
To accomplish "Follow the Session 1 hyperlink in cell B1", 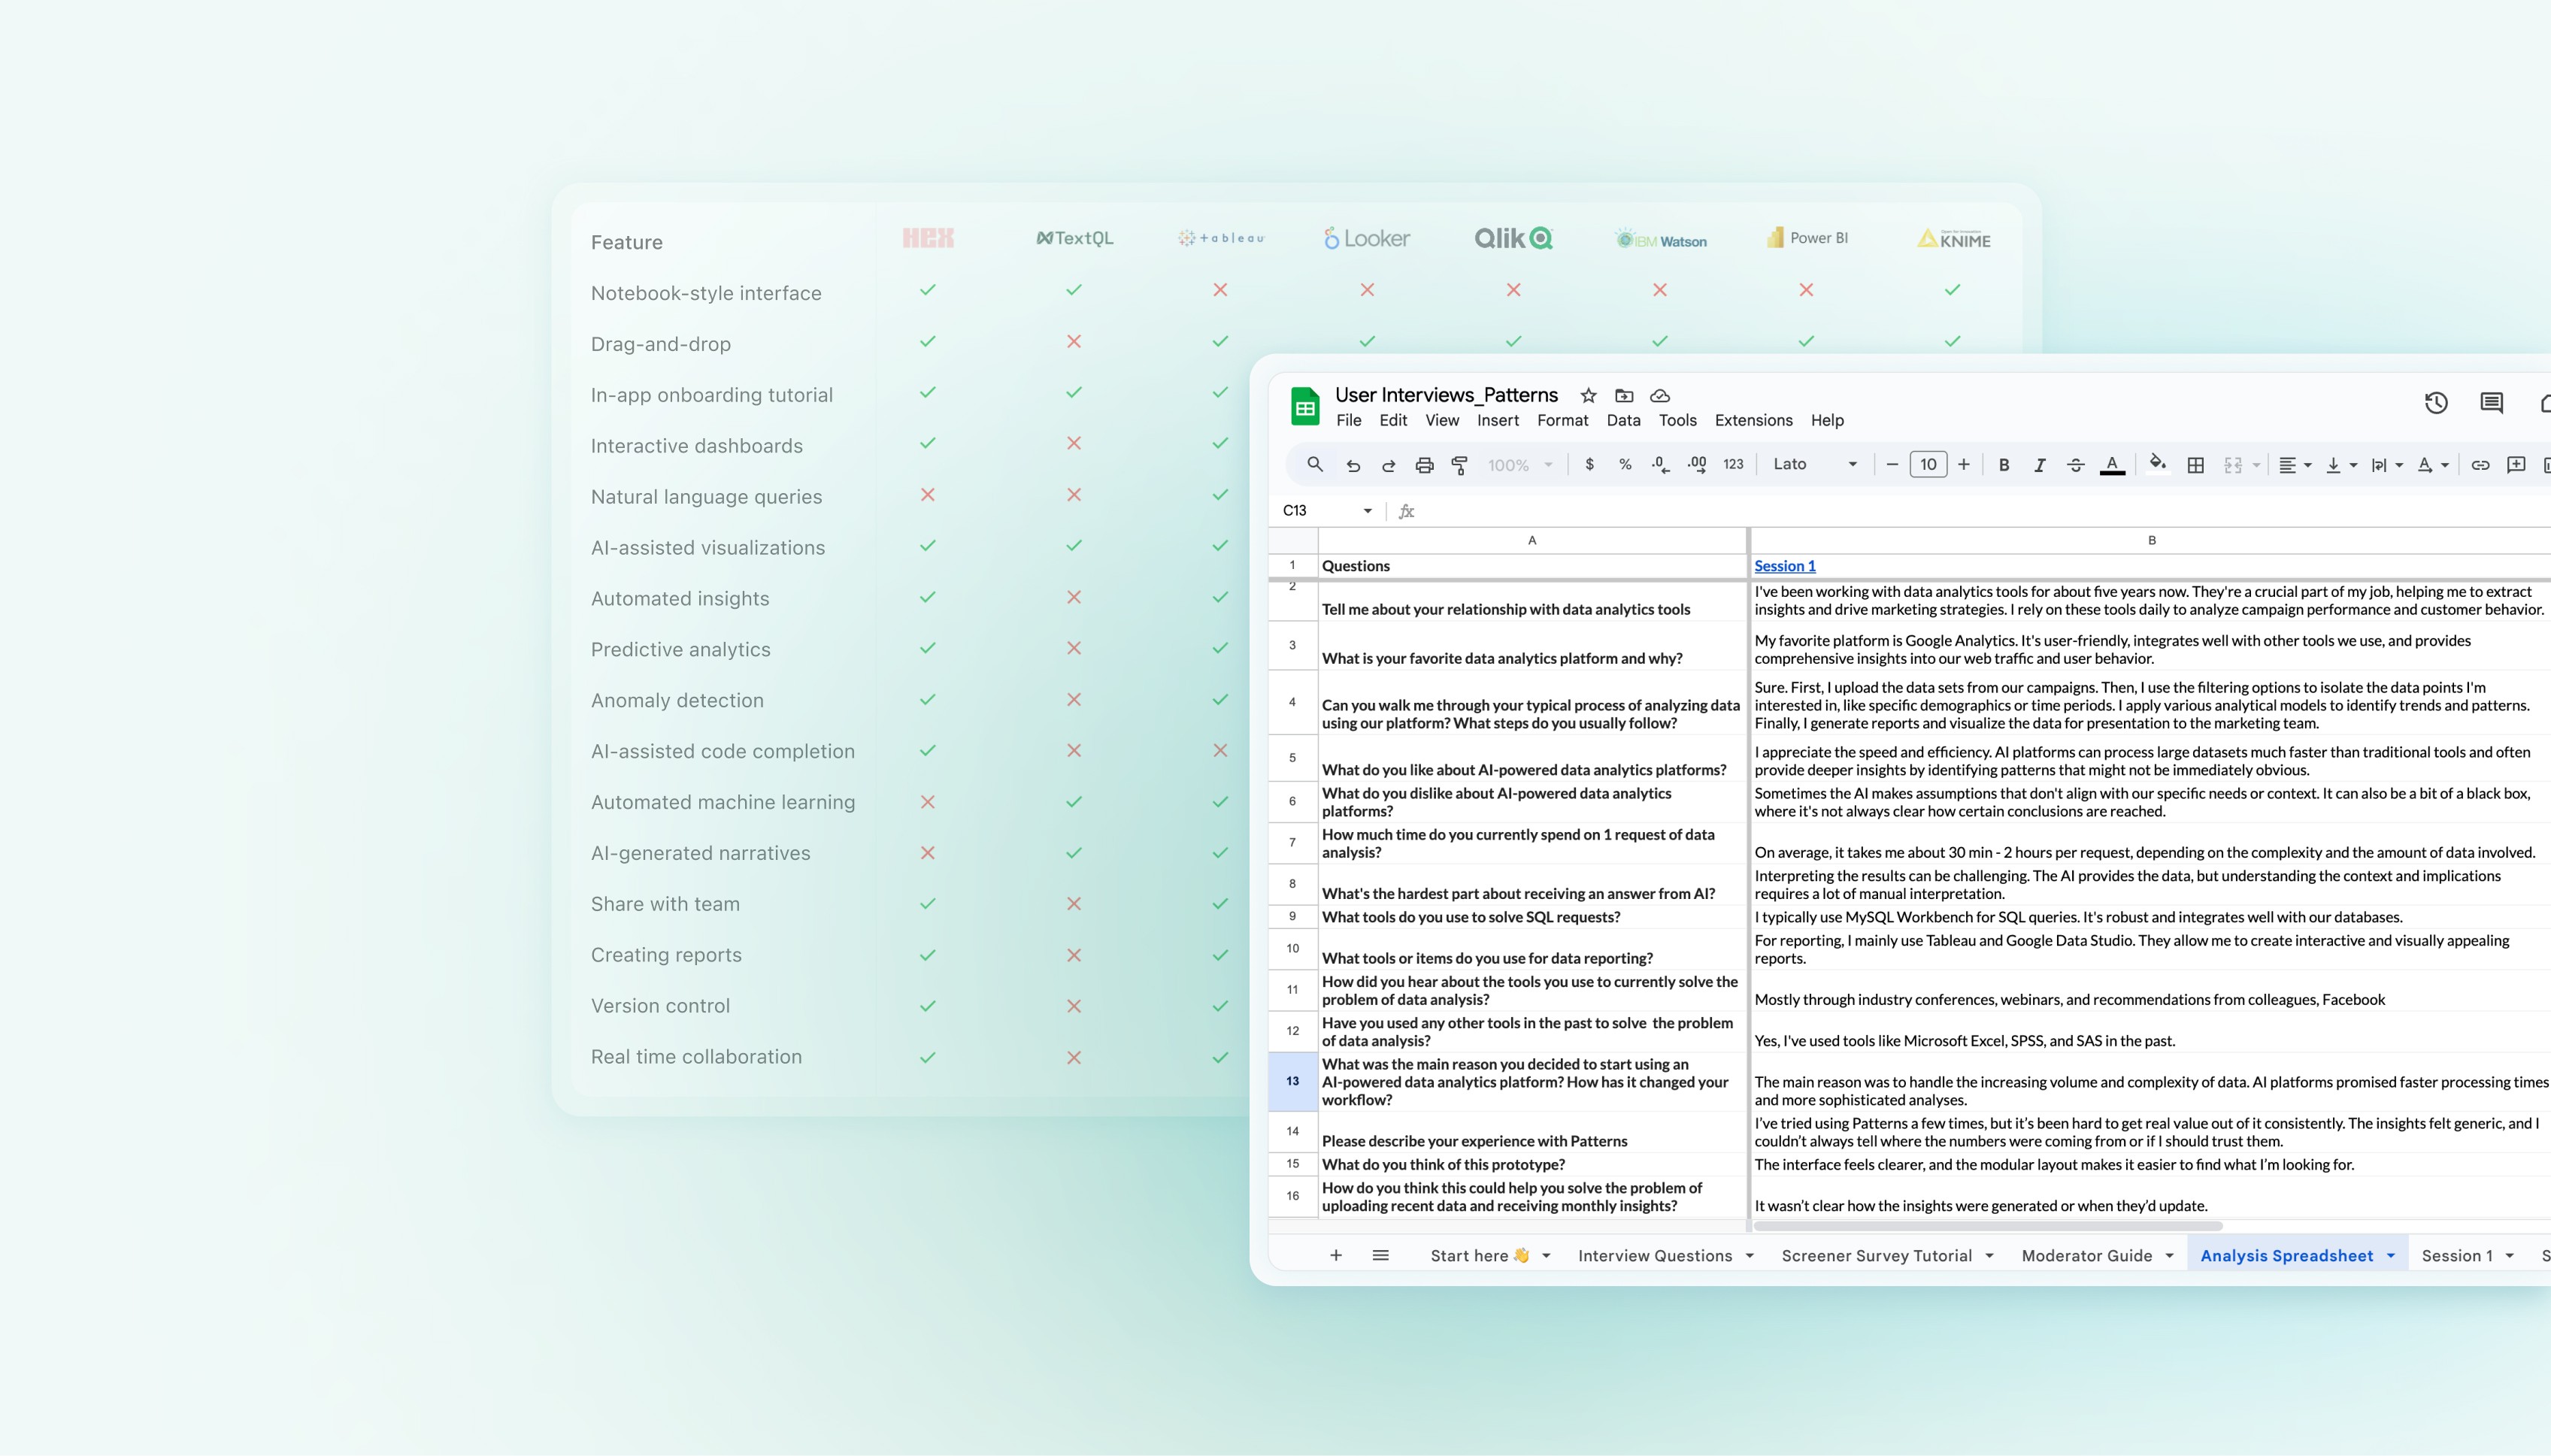I will pos(1784,566).
